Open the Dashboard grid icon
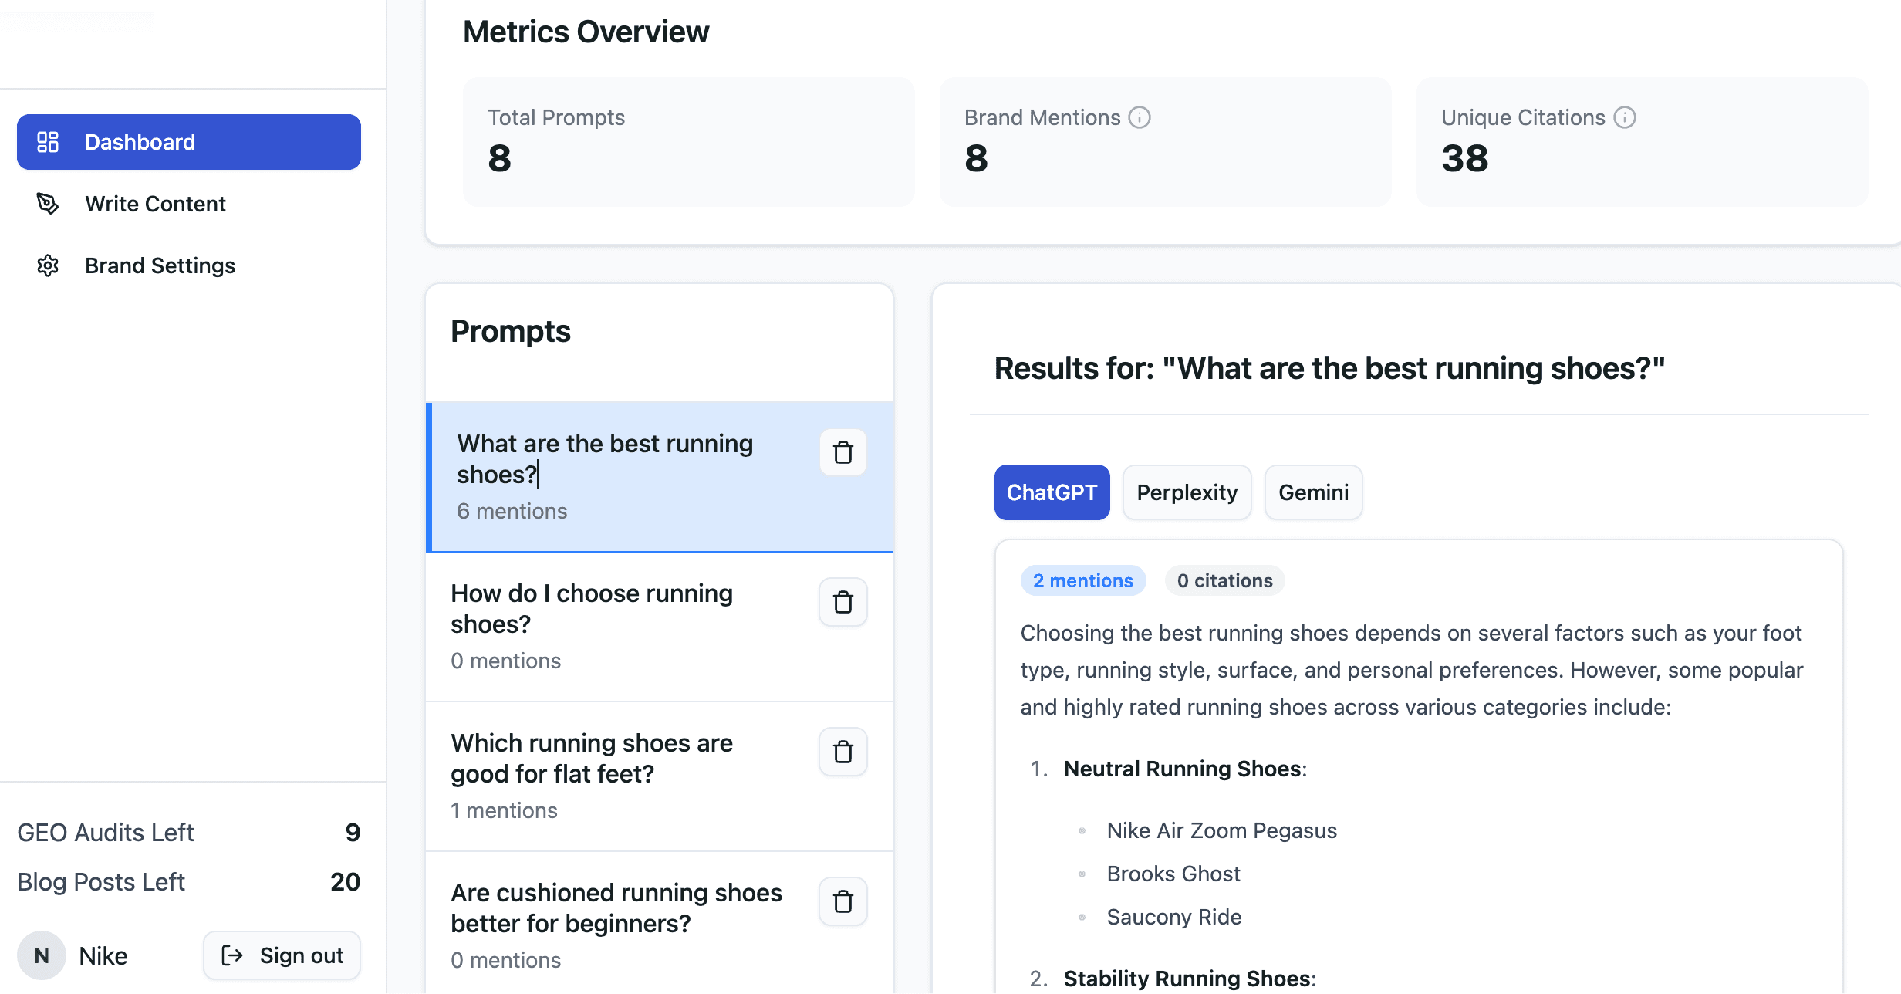1901x994 pixels. pyautogui.click(x=48, y=142)
